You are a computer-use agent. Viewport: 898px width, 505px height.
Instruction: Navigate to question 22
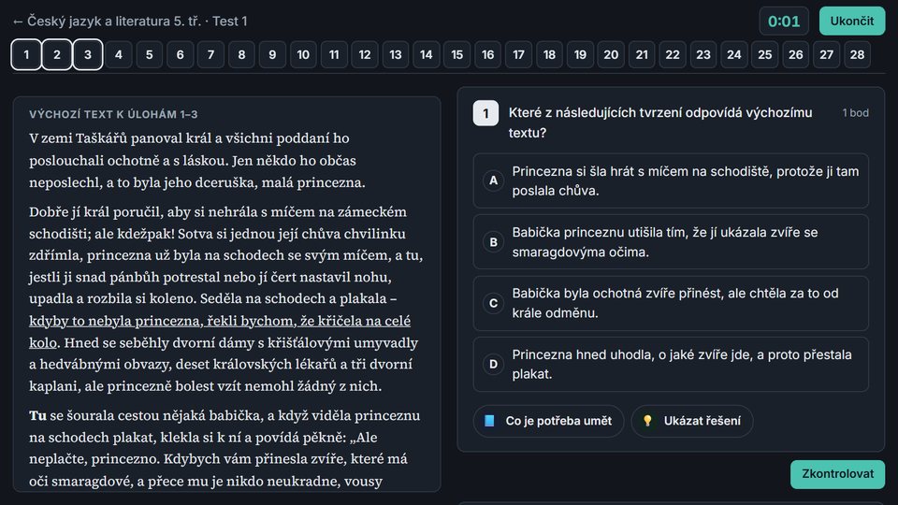tap(673, 55)
